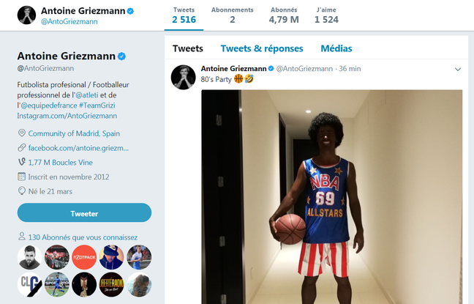
Task: Click the location pin icon in bio
Action: 22,133
